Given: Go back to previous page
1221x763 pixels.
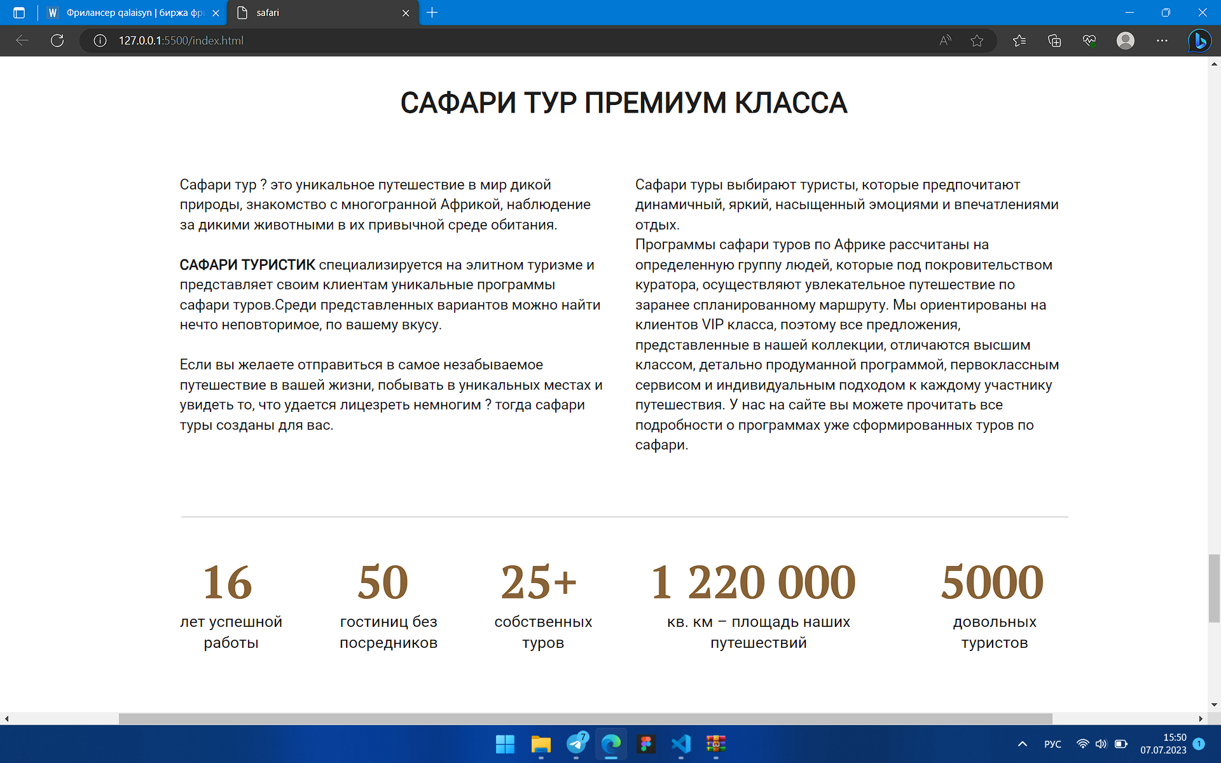Looking at the screenshot, I should tap(22, 41).
